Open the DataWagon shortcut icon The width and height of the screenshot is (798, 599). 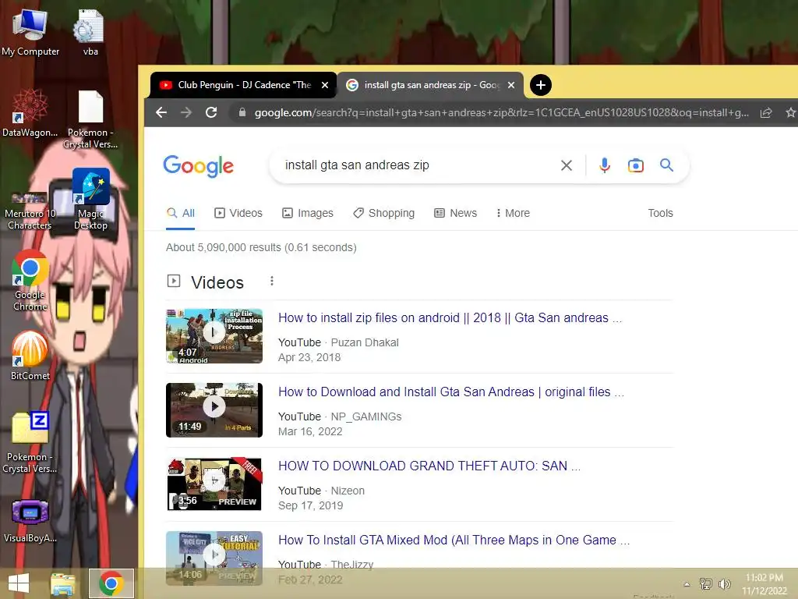coord(30,113)
